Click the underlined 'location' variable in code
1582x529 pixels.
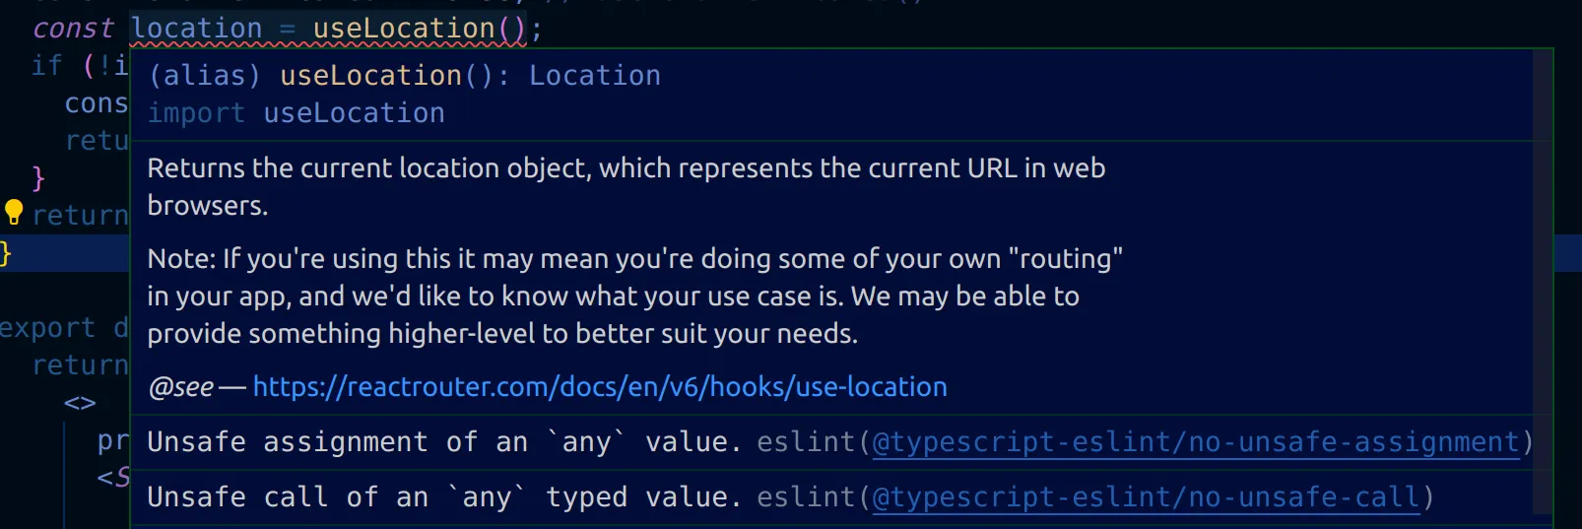[197, 29]
